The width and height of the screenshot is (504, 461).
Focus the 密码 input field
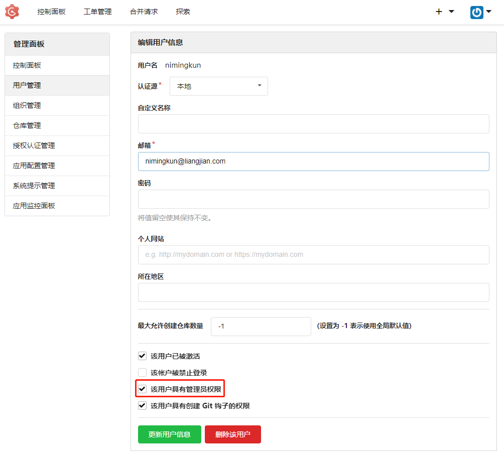click(x=313, y=199)
